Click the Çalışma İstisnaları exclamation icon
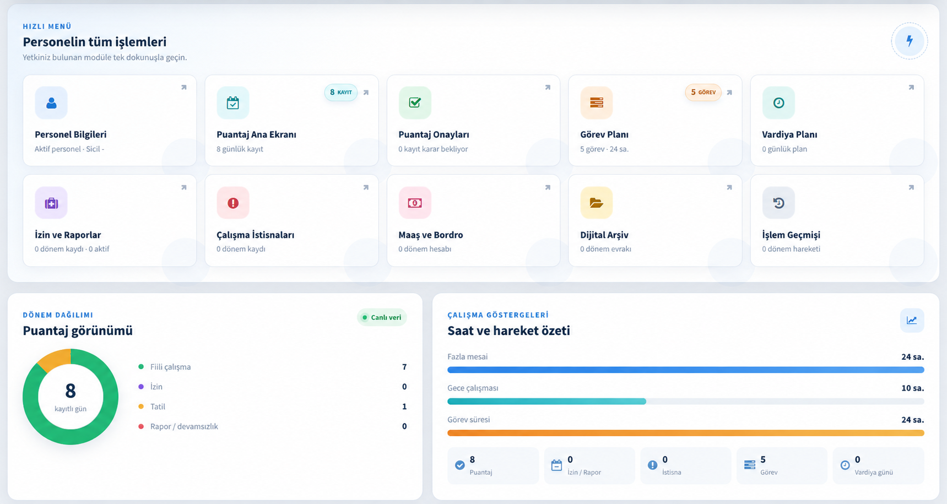This screenshot has width=947, height=504. (x=233, y=203)
